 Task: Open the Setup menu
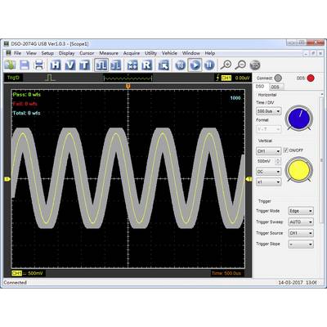(x=47, y=53)
